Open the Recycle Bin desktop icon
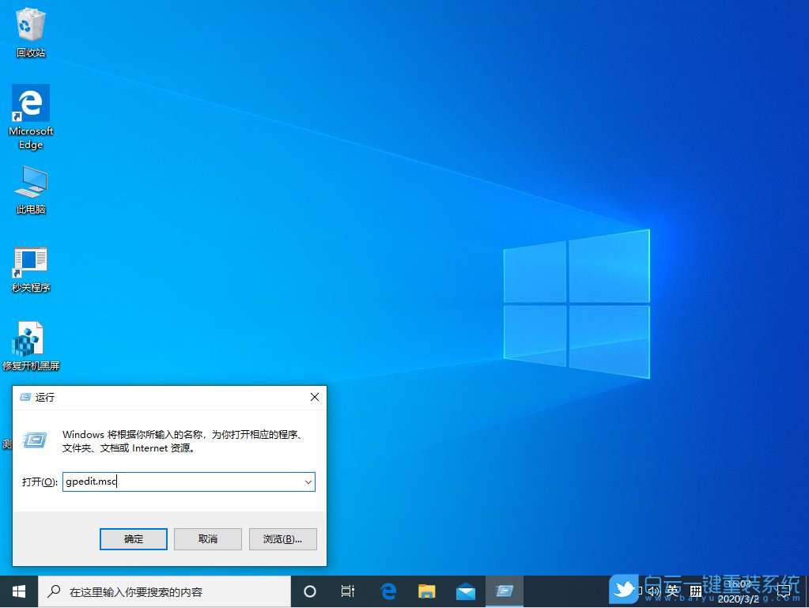Viewport: 809px width, 608px height. 30,26
